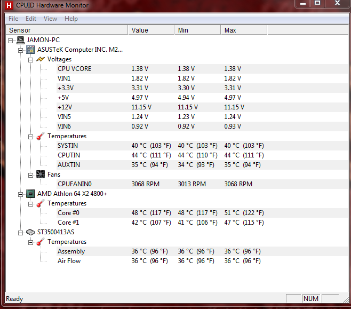
Task: Click the 4.94 V minimum of +5V
Action: [186, 98]
